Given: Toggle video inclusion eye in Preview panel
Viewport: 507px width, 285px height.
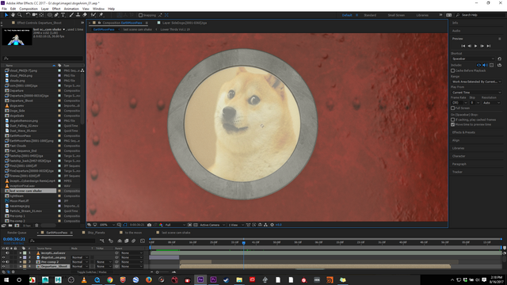Looking at the screenshot, I should [x=478, y=65].
